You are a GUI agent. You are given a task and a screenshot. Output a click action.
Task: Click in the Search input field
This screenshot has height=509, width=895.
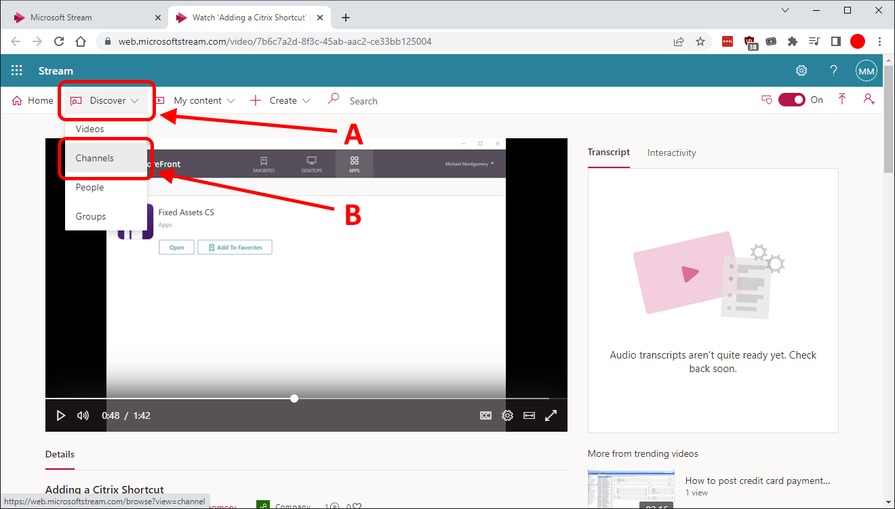click(363, 101)
